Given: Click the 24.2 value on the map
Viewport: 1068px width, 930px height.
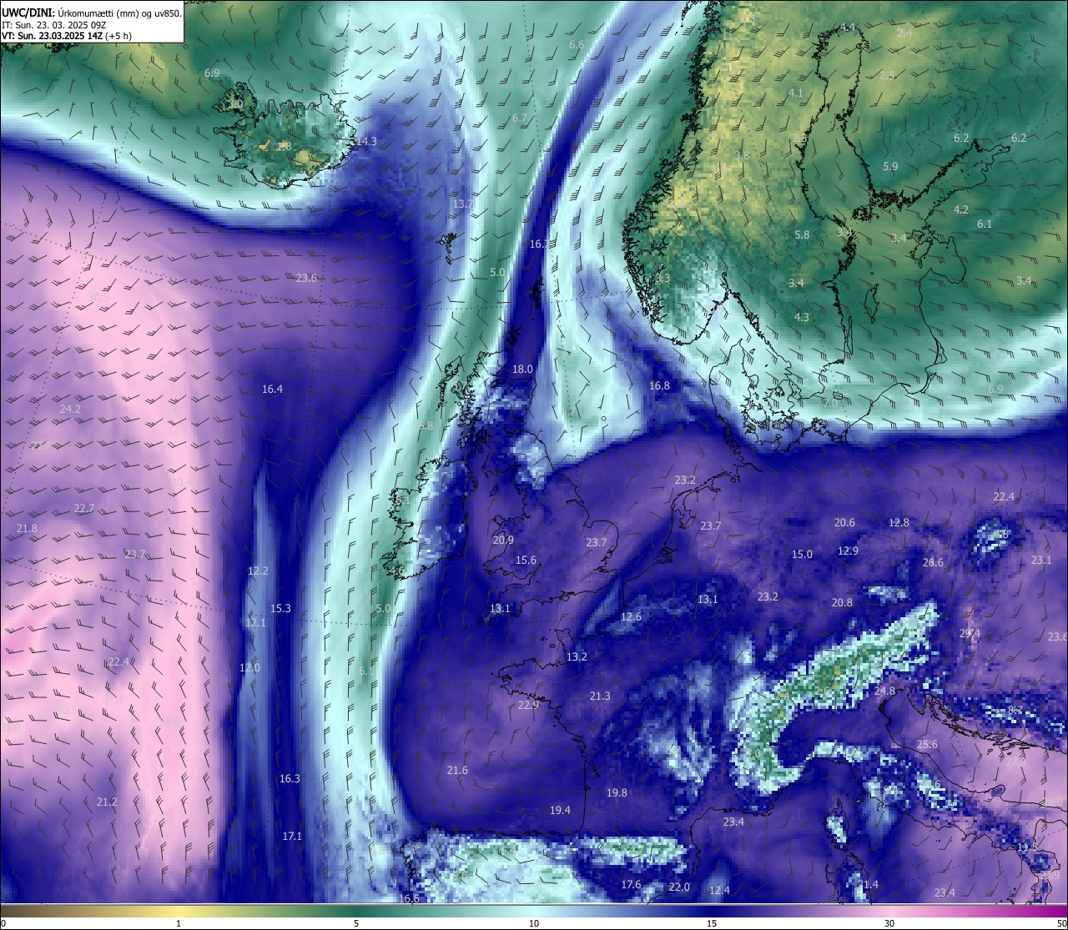Looking at the screenshot, I should [x=70, y=410].
